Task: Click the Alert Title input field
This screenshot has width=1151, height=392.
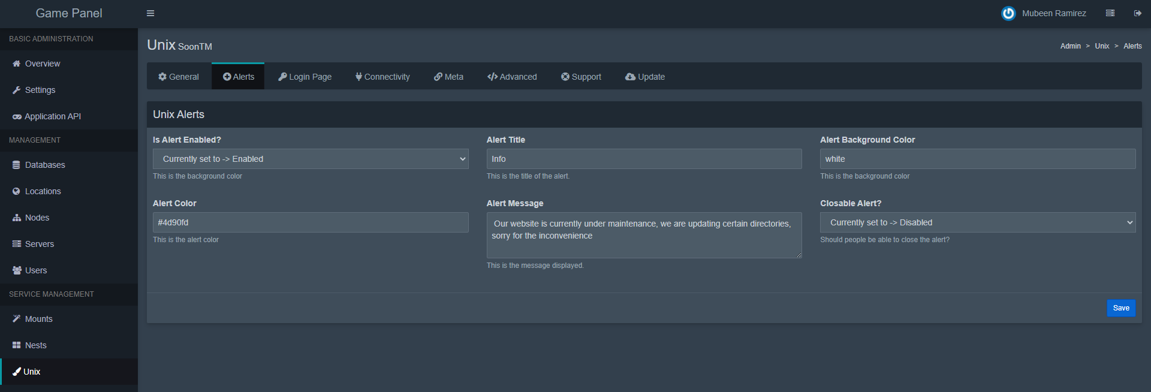Action: 644,159
